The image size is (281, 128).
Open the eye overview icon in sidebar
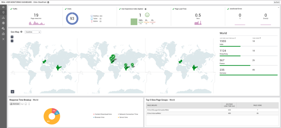click(3, 7)
